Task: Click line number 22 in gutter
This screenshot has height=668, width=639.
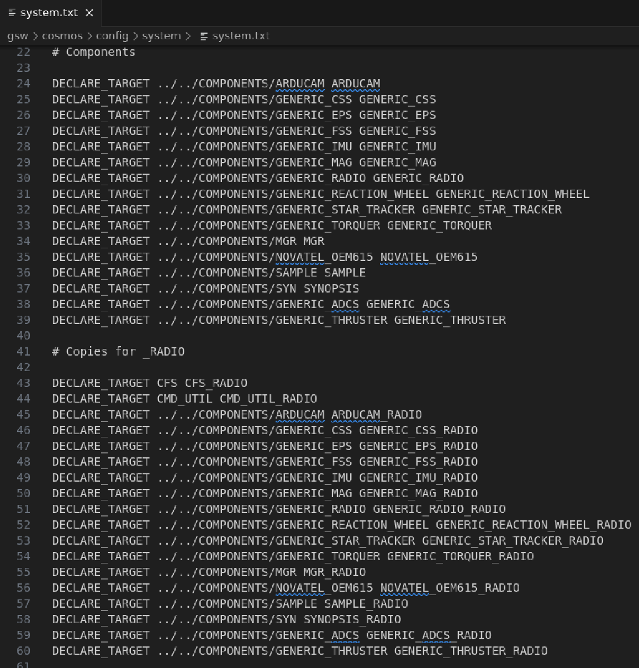Action: point(23,52)
